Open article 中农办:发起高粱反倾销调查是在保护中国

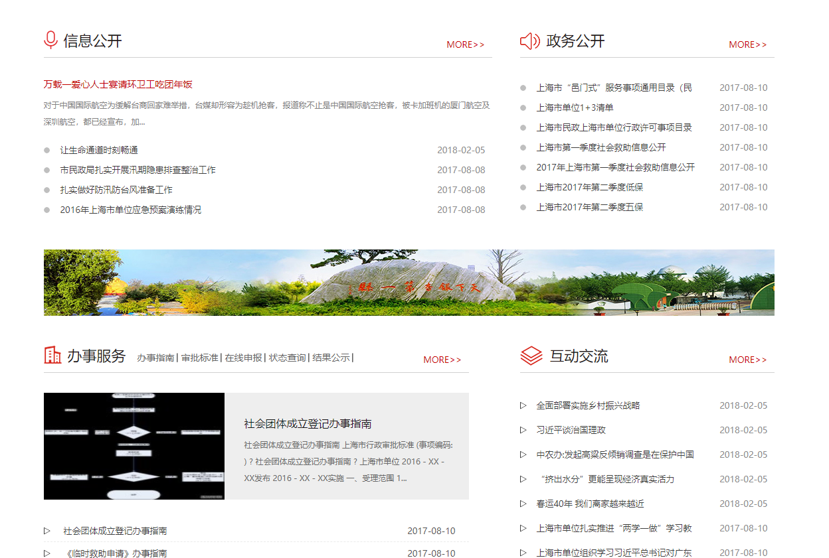coord(615,454)
